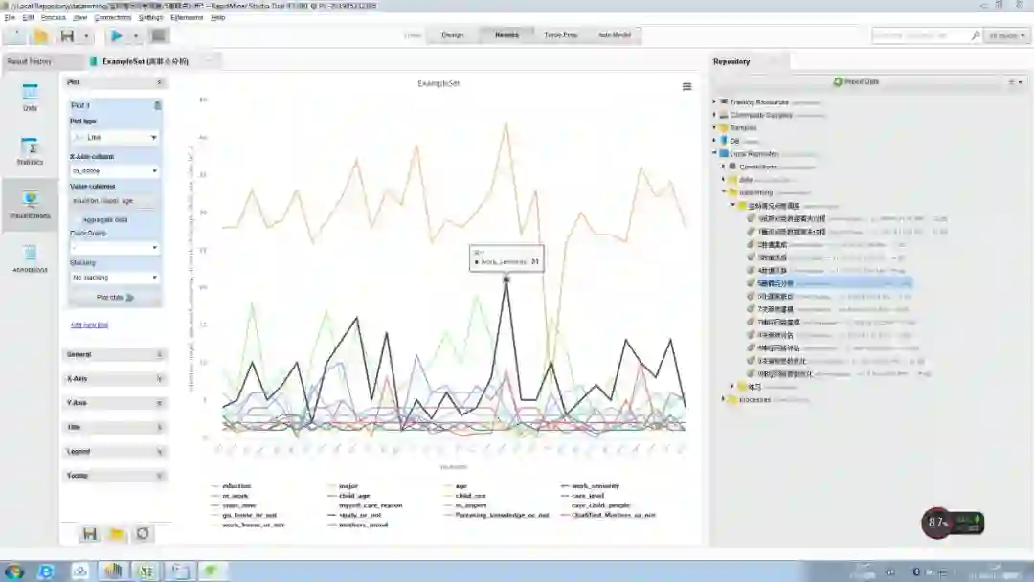Toggle the mothers_mood series in the legend
The image size is (1034, 582).
(357, 525)
